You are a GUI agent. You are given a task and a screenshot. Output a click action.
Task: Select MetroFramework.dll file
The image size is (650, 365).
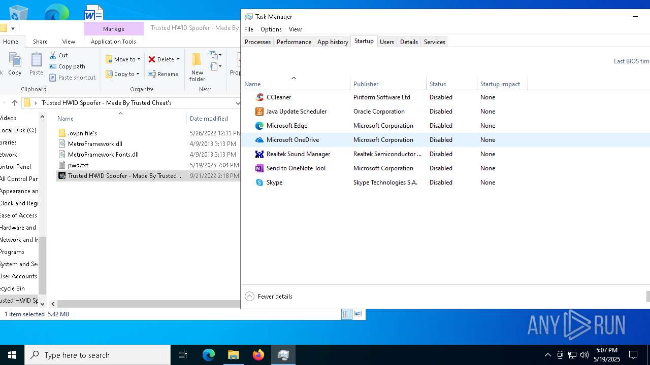[x=95, y=144]
